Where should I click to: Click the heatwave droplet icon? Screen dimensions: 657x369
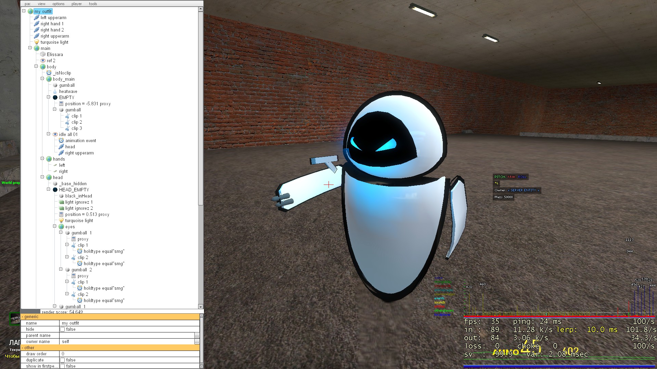click(x=55, y=91)
